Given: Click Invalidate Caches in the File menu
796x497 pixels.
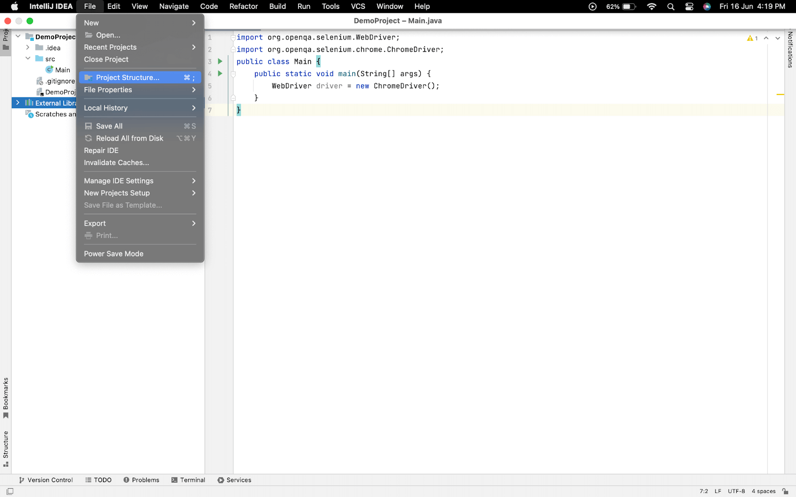Looking at the screenshot, I should click(x=116, y=163).
